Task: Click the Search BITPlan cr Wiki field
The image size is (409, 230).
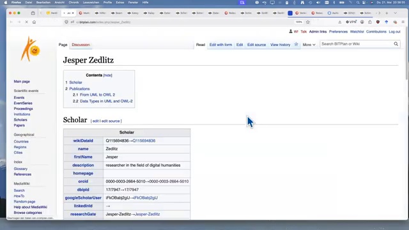Action: [x=357, y=44]
